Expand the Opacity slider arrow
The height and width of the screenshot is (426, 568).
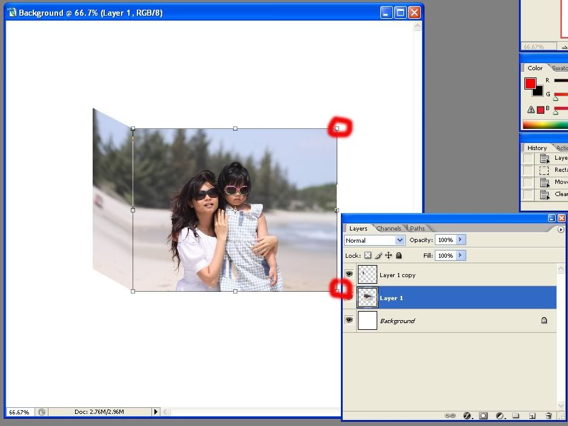pyautogui.click(x=461, y=240)
